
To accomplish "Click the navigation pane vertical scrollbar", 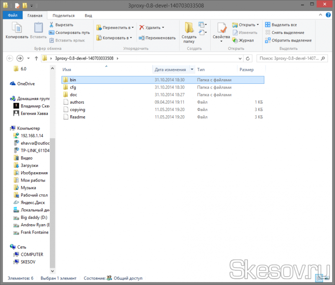I will point(52,201).
